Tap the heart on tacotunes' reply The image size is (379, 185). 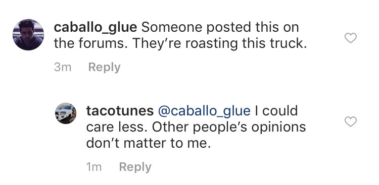351,121
